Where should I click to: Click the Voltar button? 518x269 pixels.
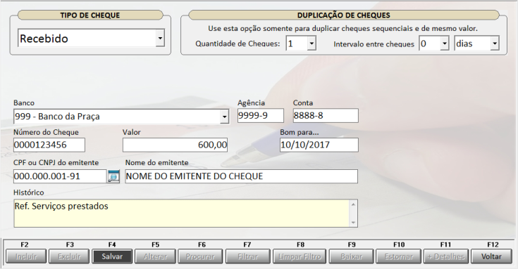tap(491, 256)
